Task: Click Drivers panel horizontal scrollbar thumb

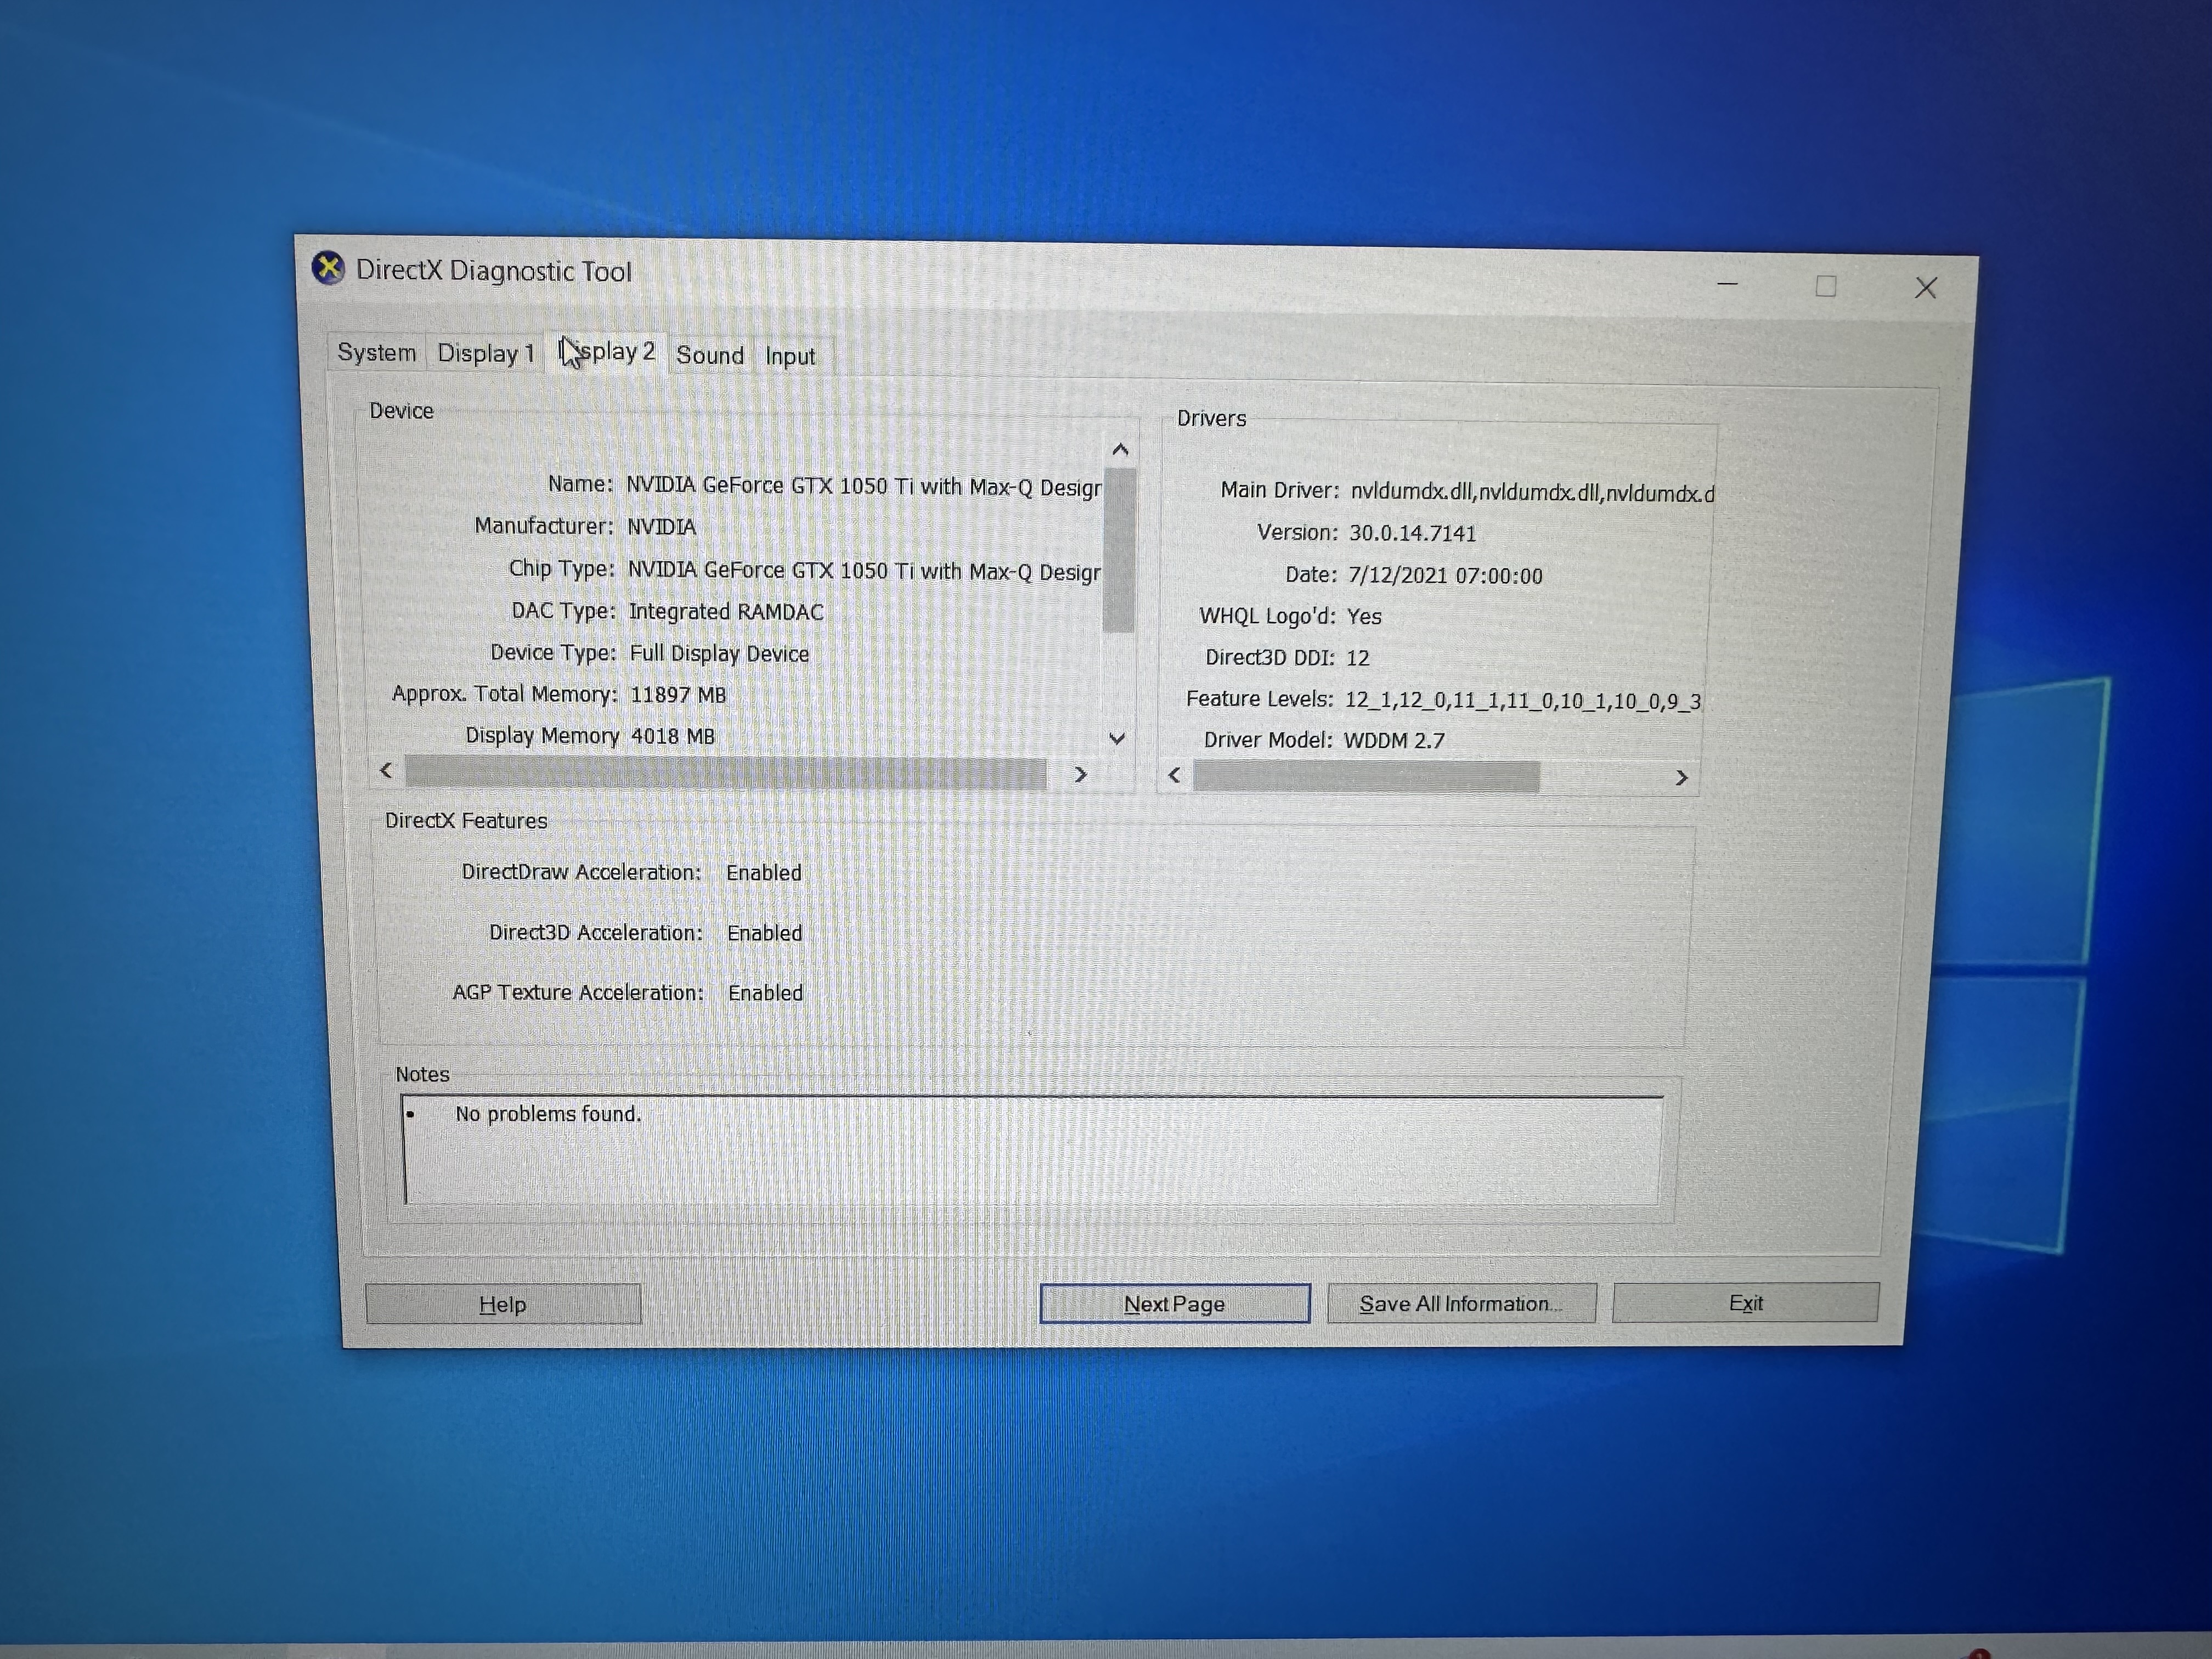Action: pos(1366,777)
